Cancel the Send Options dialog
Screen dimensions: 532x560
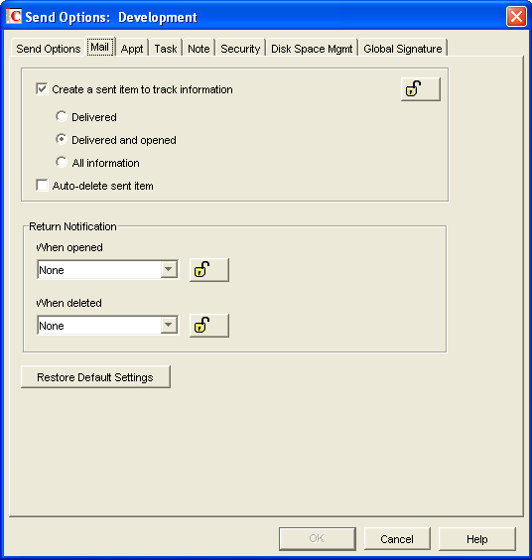pos(397,538)
